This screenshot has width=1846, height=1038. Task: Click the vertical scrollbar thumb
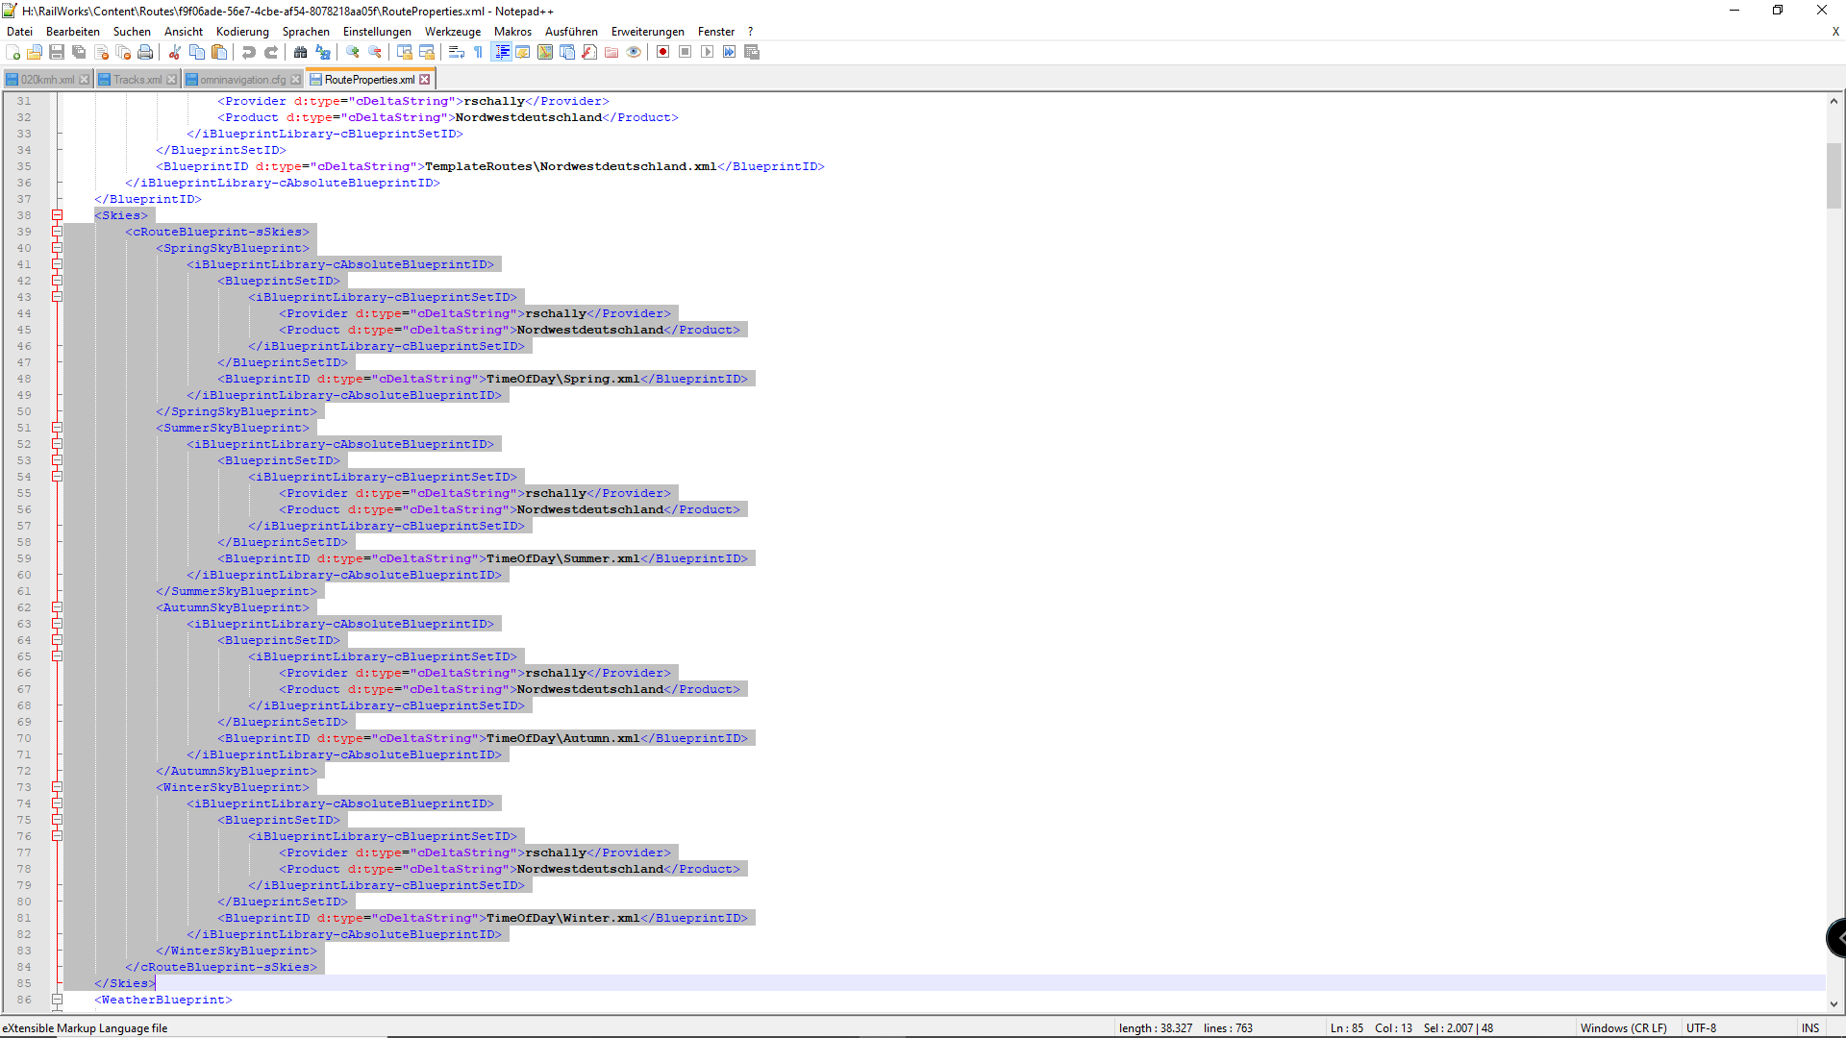click(1834, 175)
